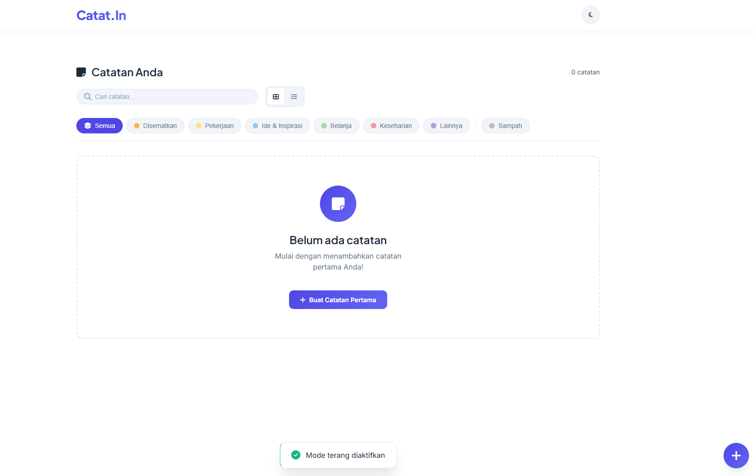
Task: Click the search magnifier icon
Action: (88, 97)
